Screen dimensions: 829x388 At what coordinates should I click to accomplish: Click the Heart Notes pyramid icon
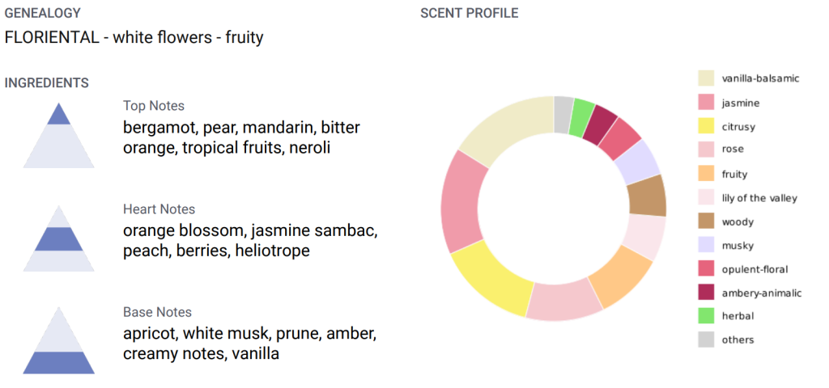[x=58, y=238]
